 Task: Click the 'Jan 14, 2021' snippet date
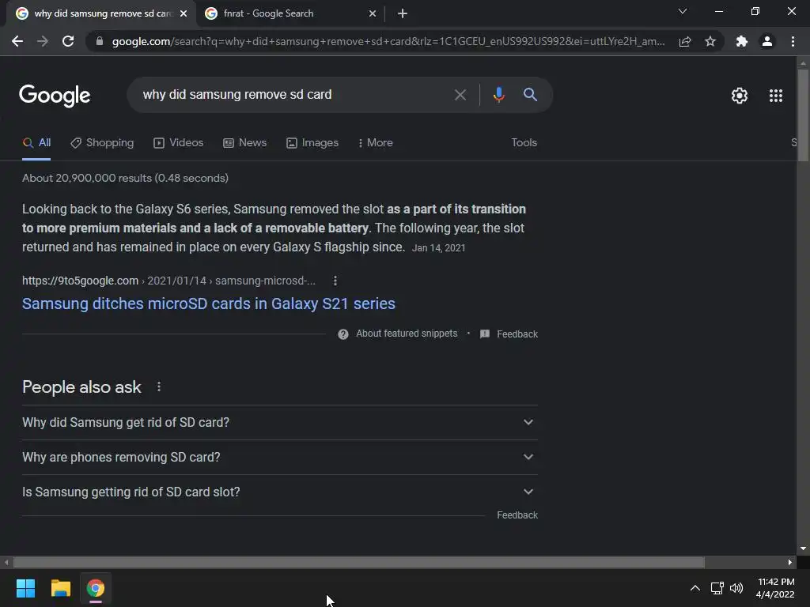click(x=438, y=248)
